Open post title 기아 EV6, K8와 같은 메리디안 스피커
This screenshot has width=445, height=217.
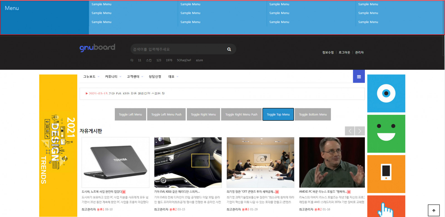(x=177, y=192)
